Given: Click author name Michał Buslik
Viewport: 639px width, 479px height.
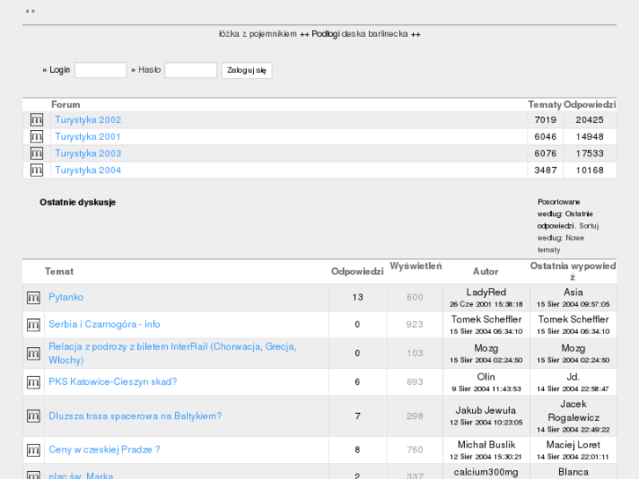Looking at the screenshot, I should (486, 445).
